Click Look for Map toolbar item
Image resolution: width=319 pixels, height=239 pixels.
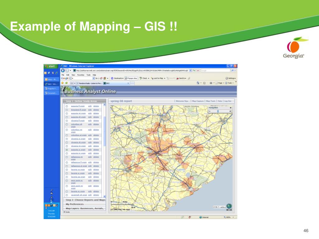point(158,78)
